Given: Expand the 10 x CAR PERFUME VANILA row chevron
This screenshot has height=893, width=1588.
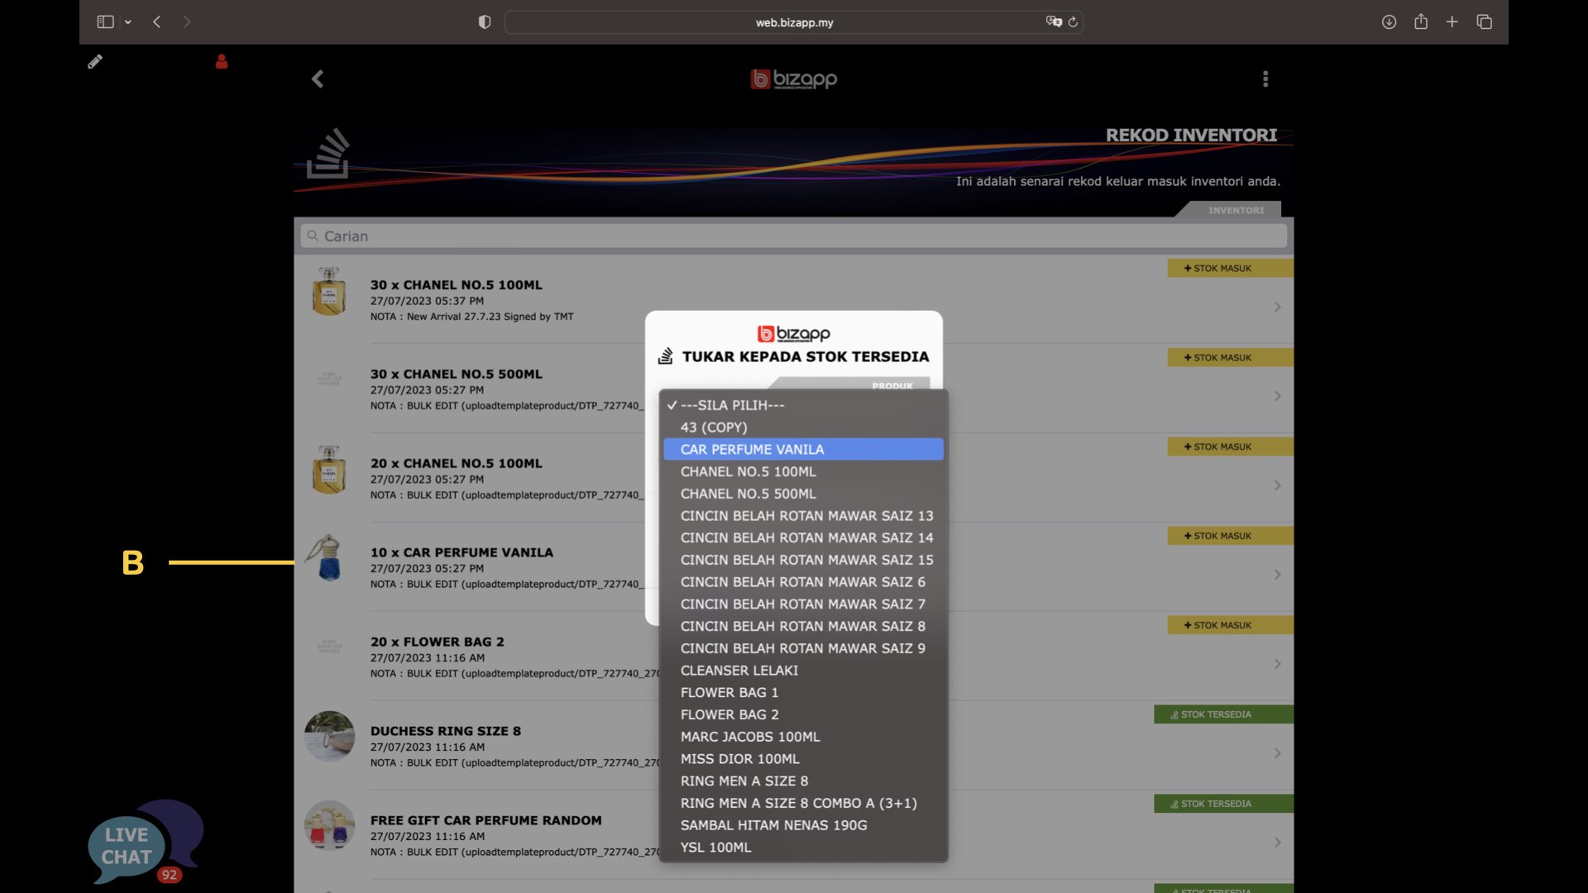Looking at the screenshot, I should 1278,575.
